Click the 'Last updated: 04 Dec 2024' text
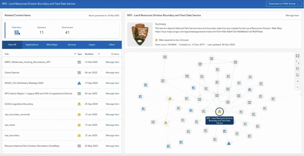Image resolution: width=304 pixels, height=156 pixels. click(221, 44)
